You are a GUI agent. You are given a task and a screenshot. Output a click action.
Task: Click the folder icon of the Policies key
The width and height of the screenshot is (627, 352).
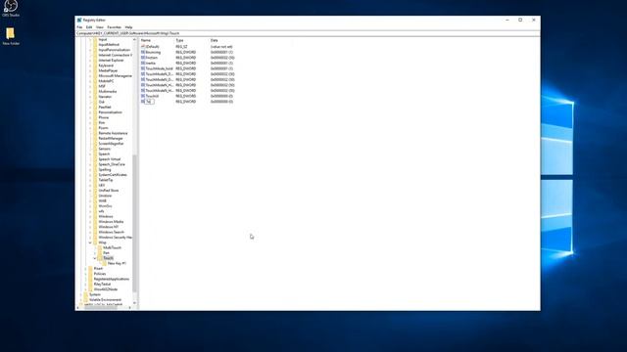(90, 274)
